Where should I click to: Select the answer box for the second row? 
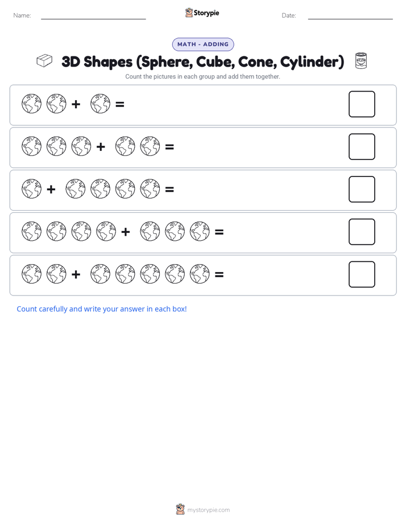(x=362, y=147)
